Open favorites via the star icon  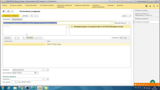(150, 6)
